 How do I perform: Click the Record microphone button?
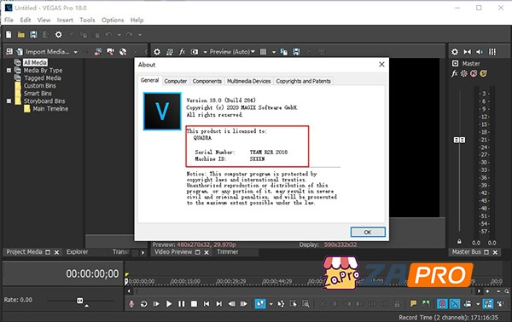[x=131, y=304]
